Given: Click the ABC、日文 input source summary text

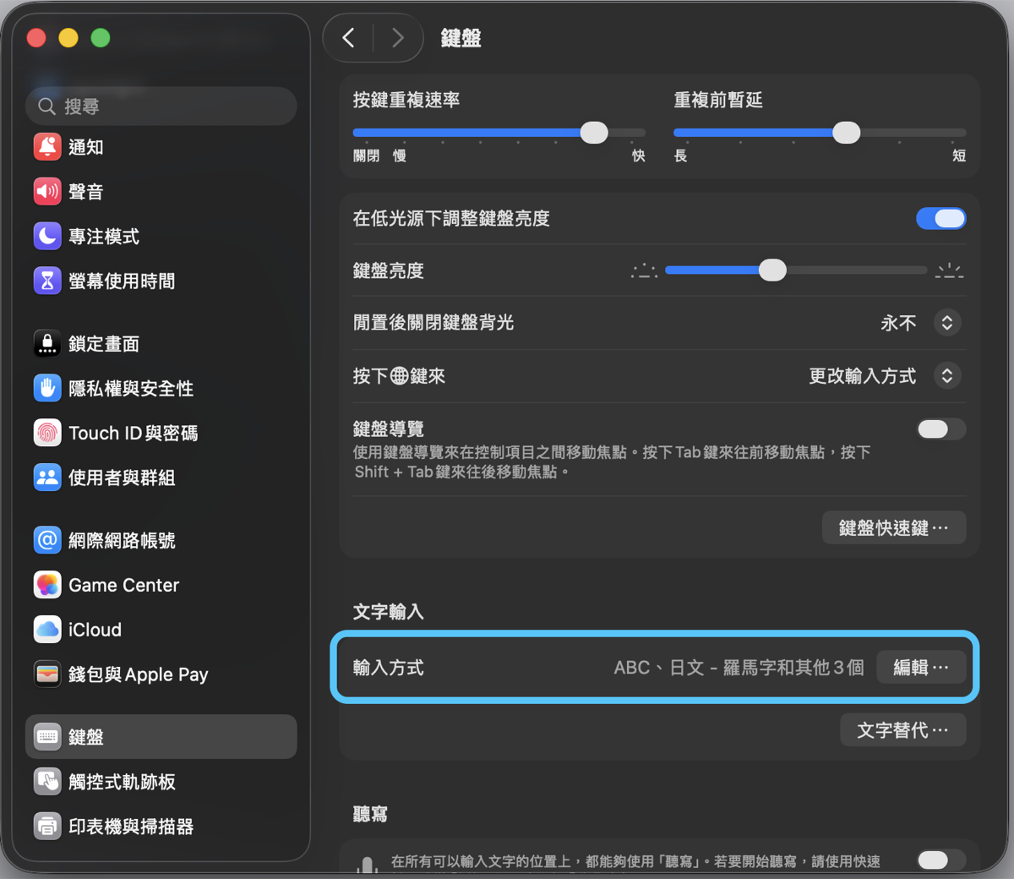Looking at the screenshot, I should (x=739, y=667).
